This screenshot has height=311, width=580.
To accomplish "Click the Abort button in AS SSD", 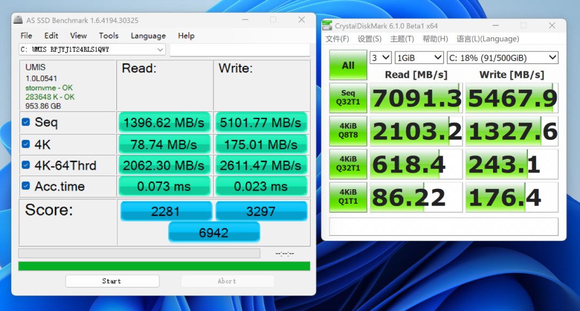I will tap(227, 281).
